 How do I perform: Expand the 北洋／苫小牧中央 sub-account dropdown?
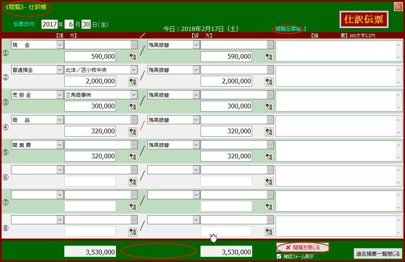pos(134,70)
